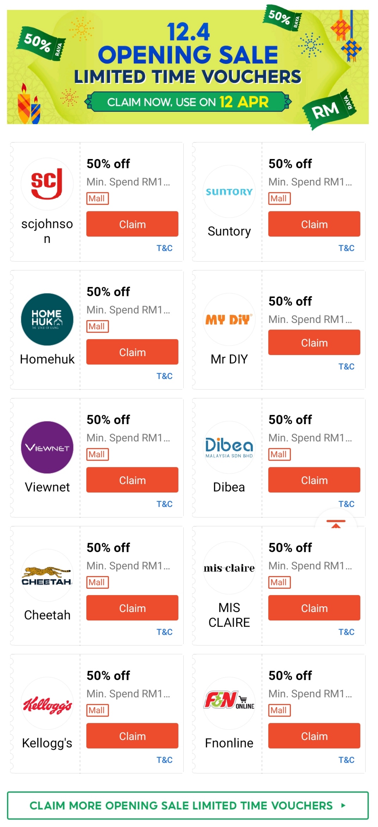Tap the SC Johnson brand logo
The image size is (378, 827).
pyautogui.click(x=47, y=184)
